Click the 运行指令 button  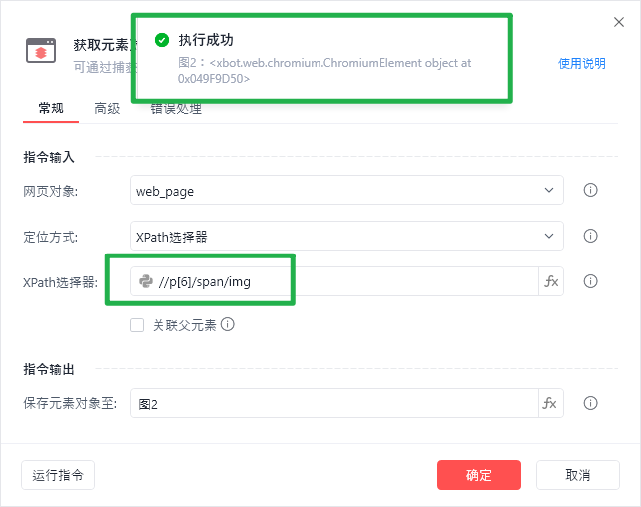coord(58,475)
